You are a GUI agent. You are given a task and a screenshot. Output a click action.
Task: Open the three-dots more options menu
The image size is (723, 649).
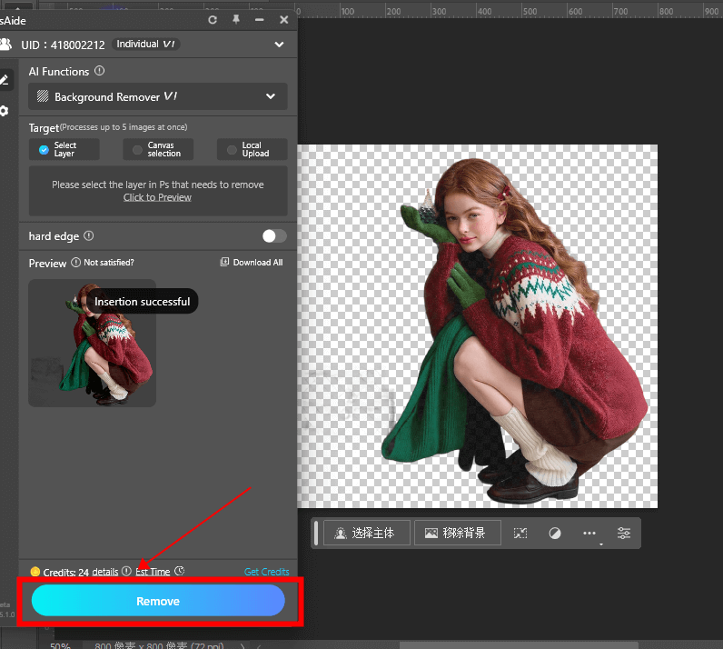pyautogui.click(x=589, y=534)
